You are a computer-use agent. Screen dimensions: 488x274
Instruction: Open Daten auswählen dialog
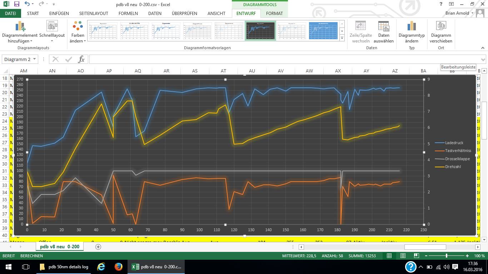(384, 27)
